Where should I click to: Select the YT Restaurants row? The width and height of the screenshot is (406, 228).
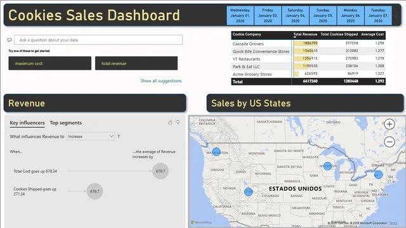tap(308, 59)
